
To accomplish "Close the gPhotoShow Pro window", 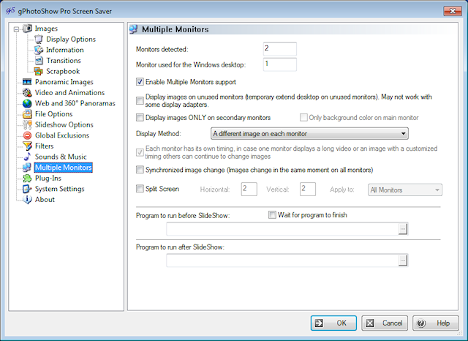I will [453, 11].
